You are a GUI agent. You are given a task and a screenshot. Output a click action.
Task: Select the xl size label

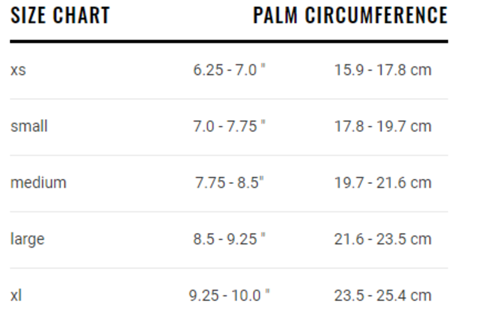(x=16, y=295)
